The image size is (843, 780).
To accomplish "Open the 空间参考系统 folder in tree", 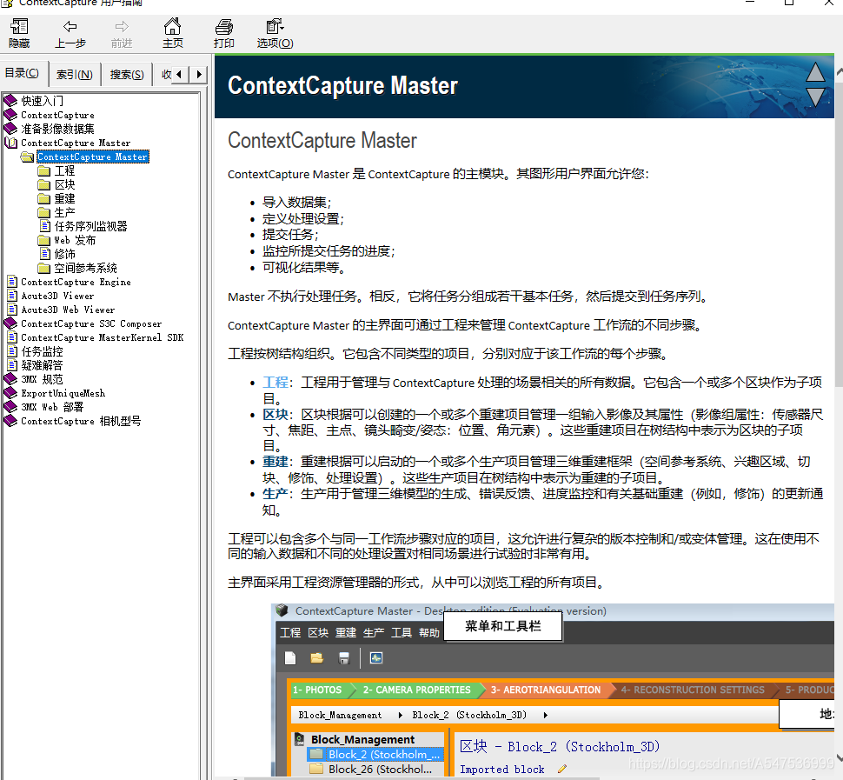I will point(77,268).
